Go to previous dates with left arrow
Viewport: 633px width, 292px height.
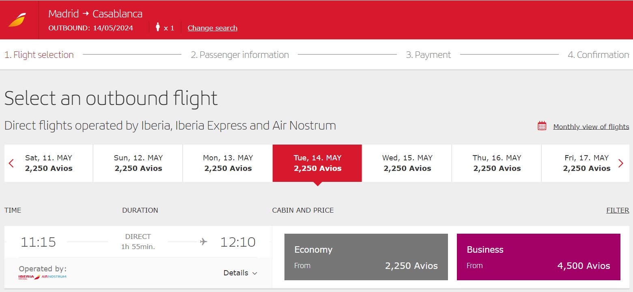pos(11,163)
